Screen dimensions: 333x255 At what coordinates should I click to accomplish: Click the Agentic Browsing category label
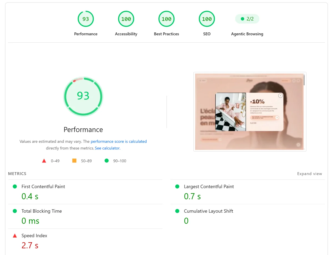coord(247,34)
